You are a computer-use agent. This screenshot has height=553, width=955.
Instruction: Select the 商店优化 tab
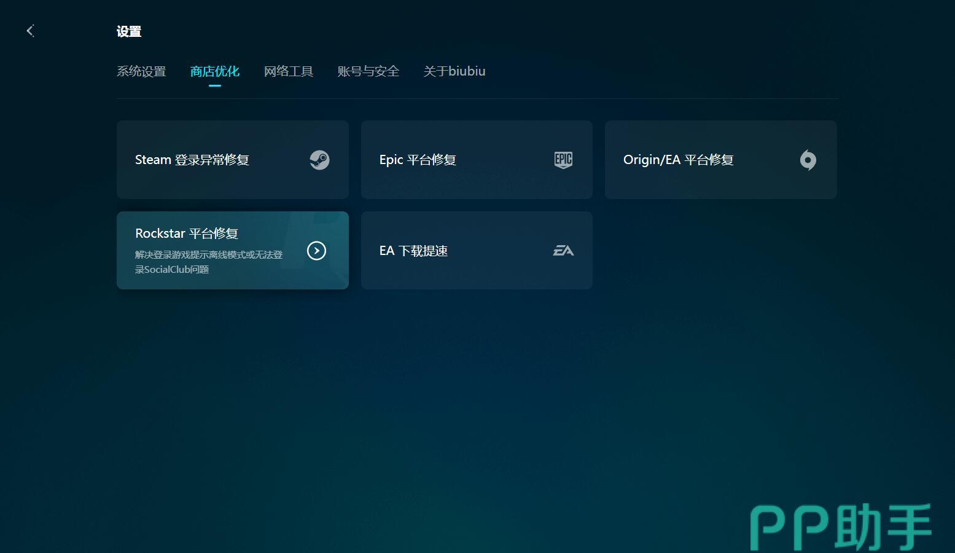(x=214, y=71)
